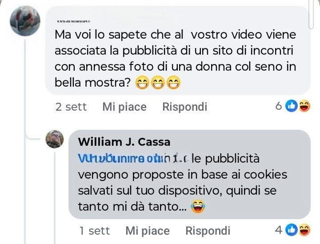Viewport: 320px width, 244px height.
Task: Show who reacted via the 6 count
Action: pos(278,106)
